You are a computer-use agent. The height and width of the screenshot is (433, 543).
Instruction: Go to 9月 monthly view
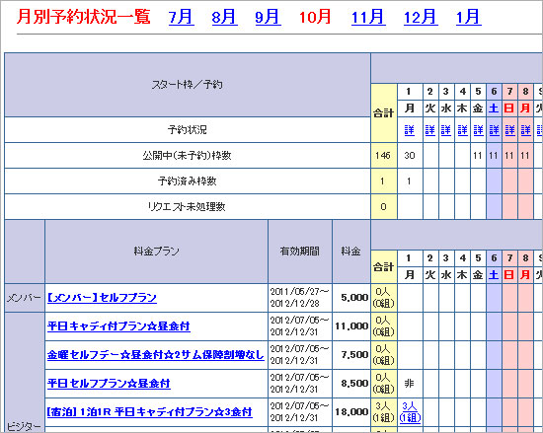pyautogui.click(x=268, y=17)
